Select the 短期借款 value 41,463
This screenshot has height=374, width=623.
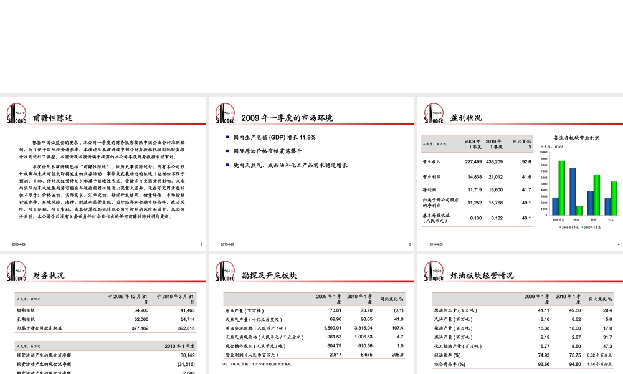pyautogui.click(x=188, y=310)
